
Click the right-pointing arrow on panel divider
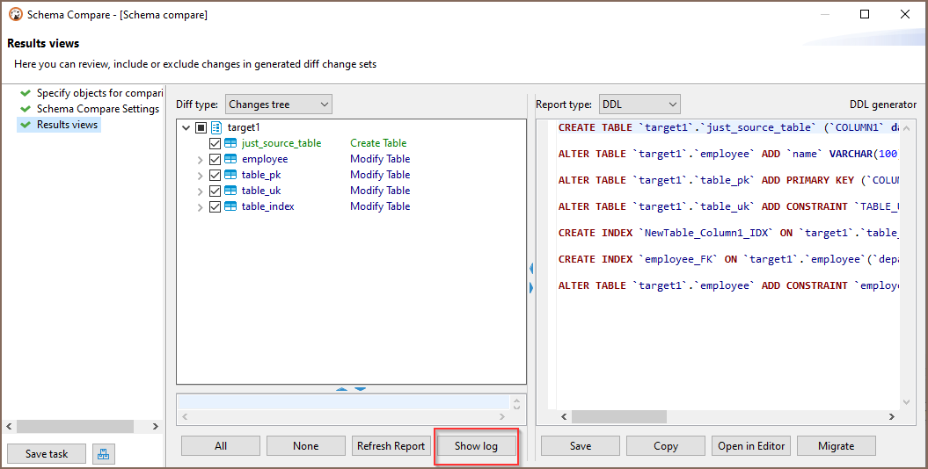coord(530,287)
